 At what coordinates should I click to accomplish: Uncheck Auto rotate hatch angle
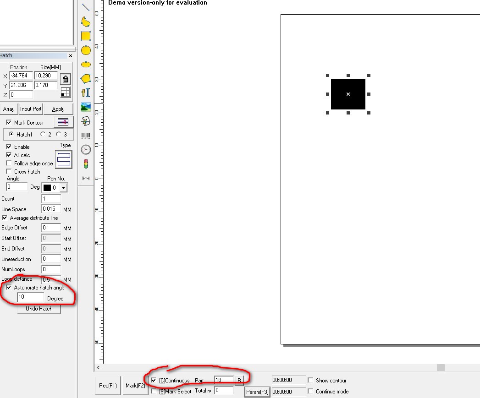click(x=9, y=288)
